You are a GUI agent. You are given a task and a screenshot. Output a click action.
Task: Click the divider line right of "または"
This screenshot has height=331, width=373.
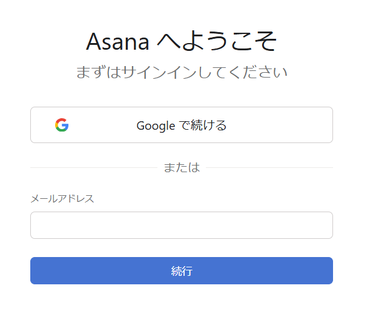pyautogui.click(x=269, y=167)
